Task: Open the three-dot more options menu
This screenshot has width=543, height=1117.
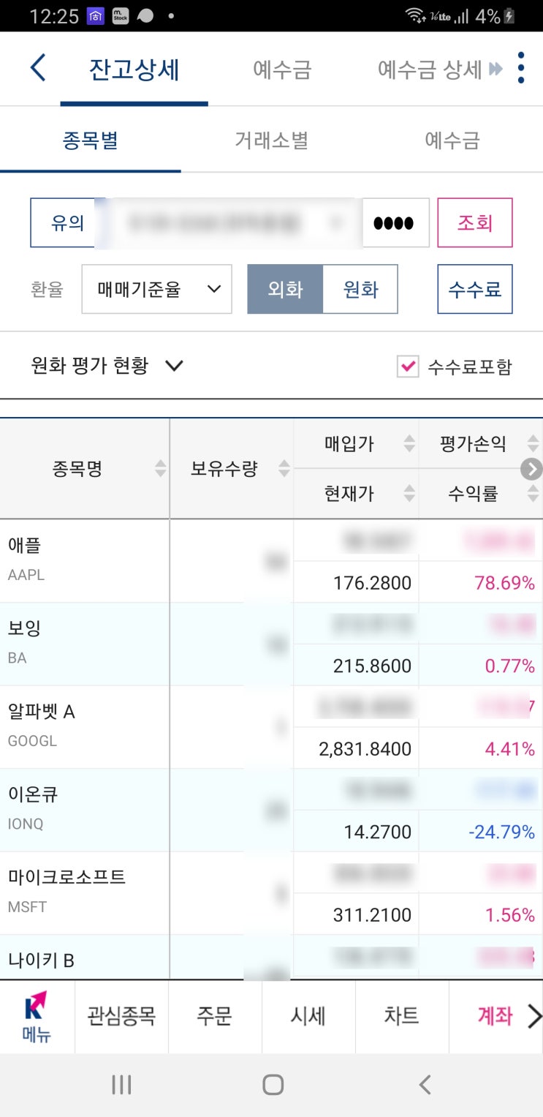Action: [520, 68]
